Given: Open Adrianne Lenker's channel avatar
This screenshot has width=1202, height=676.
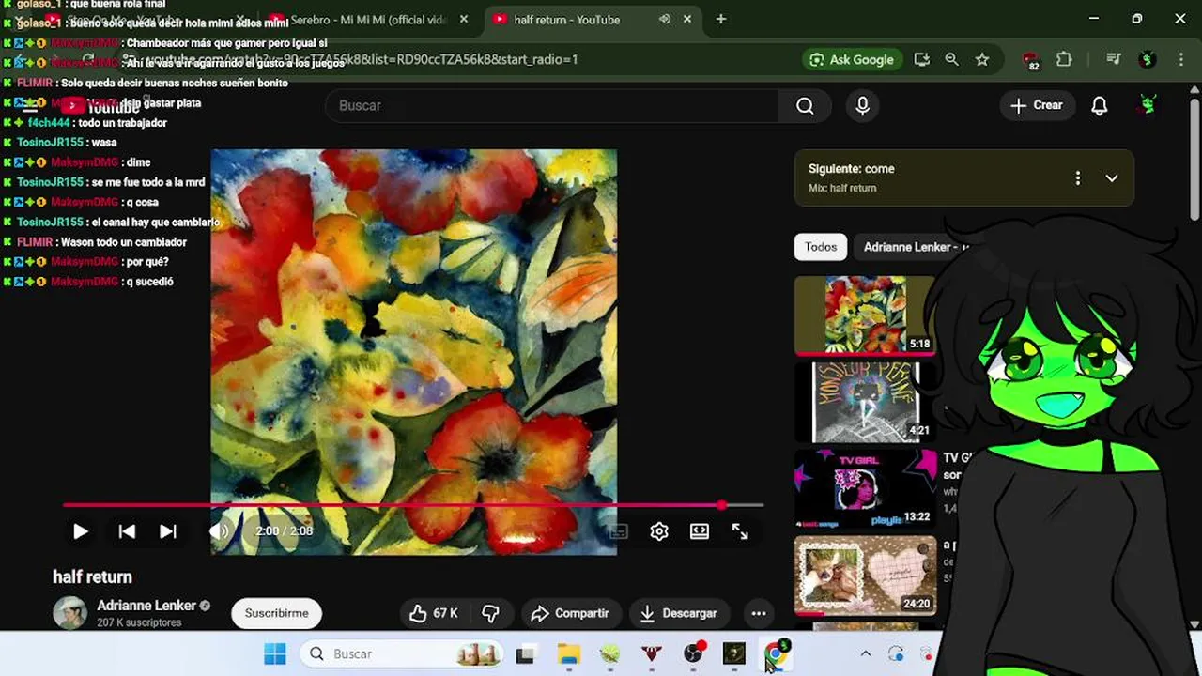Looking at the screenshot, I should pyautogui.click(x=69, y=613).
